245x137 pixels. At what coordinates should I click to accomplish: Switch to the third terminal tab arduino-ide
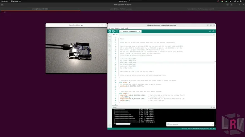click(201, 9)
